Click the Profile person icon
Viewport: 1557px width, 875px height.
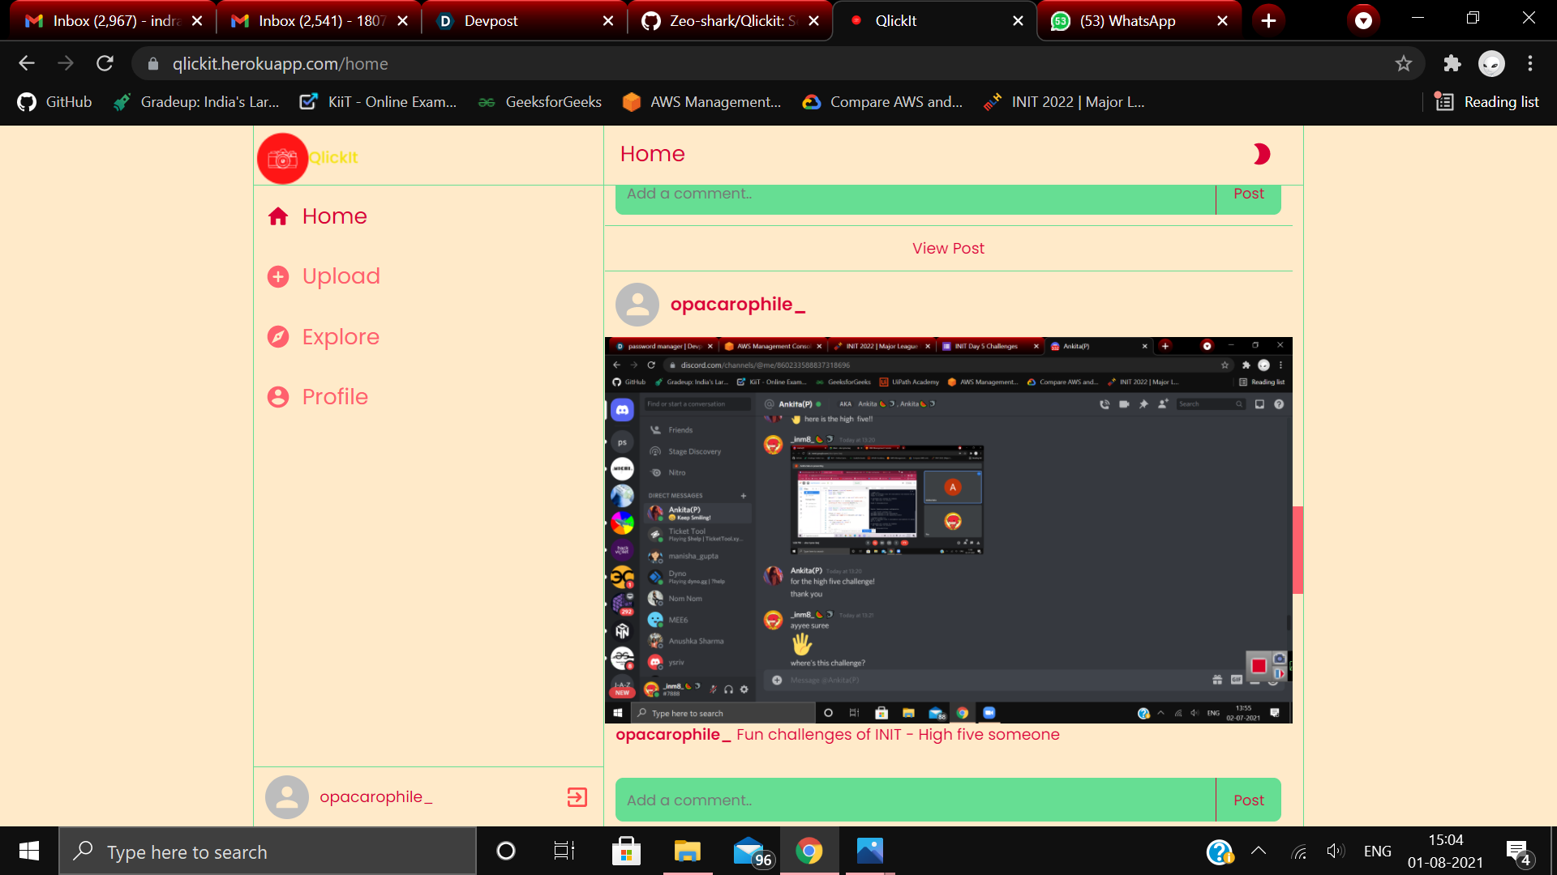pyautogui.click(x=278, y=397)
